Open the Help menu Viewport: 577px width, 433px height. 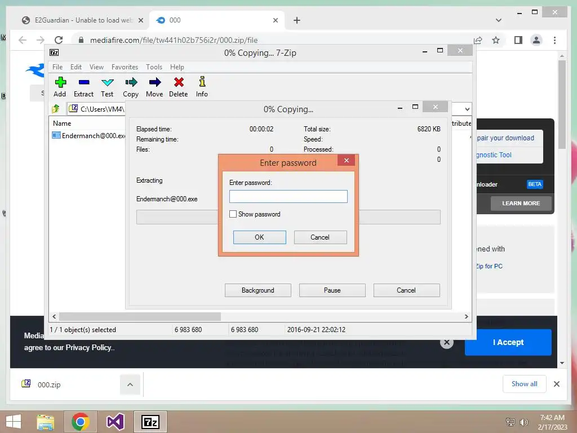coord(177,67)
